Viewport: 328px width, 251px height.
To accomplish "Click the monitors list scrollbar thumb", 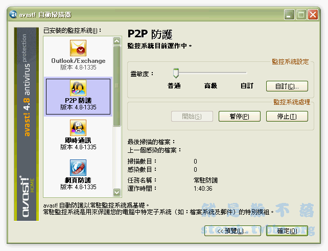I will coord(116,86).
